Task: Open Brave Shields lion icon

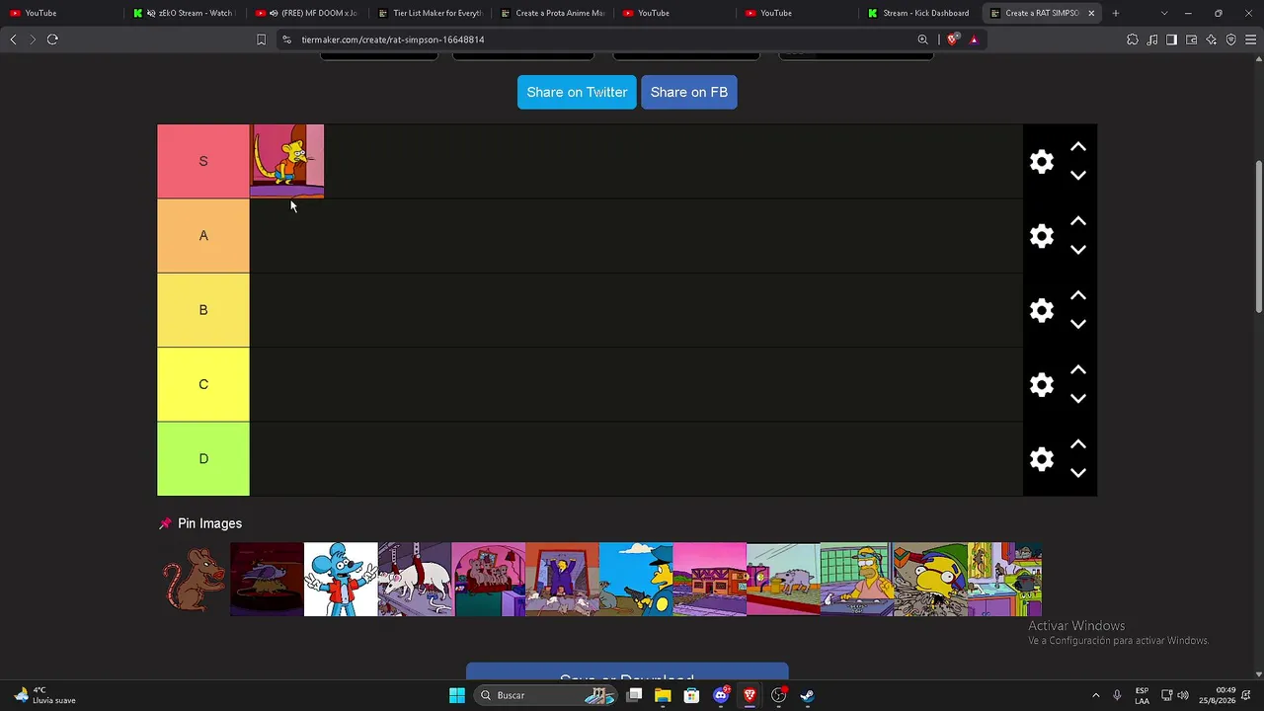Action: (952, 39)
